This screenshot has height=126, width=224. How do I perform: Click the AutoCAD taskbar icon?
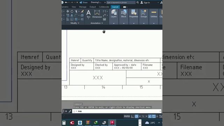click(112, 122)
